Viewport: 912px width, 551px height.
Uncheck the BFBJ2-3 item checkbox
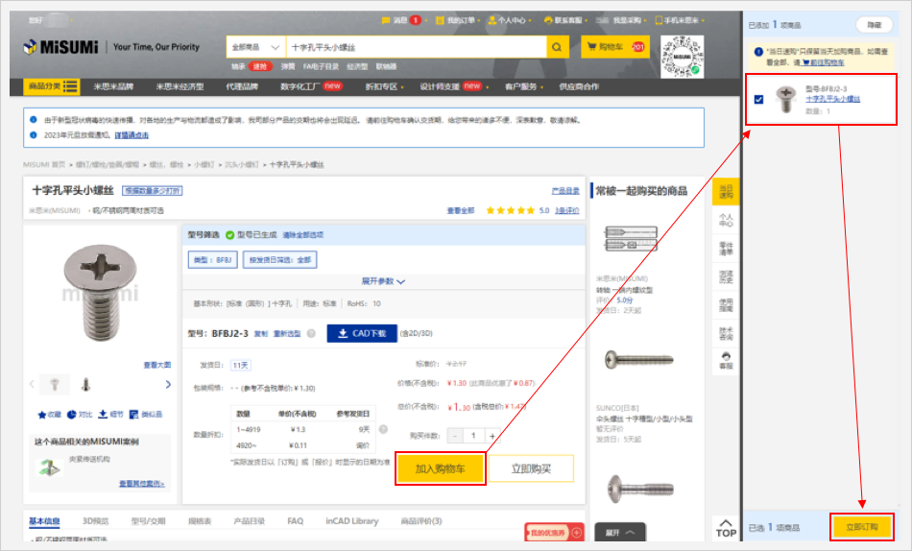759,99
